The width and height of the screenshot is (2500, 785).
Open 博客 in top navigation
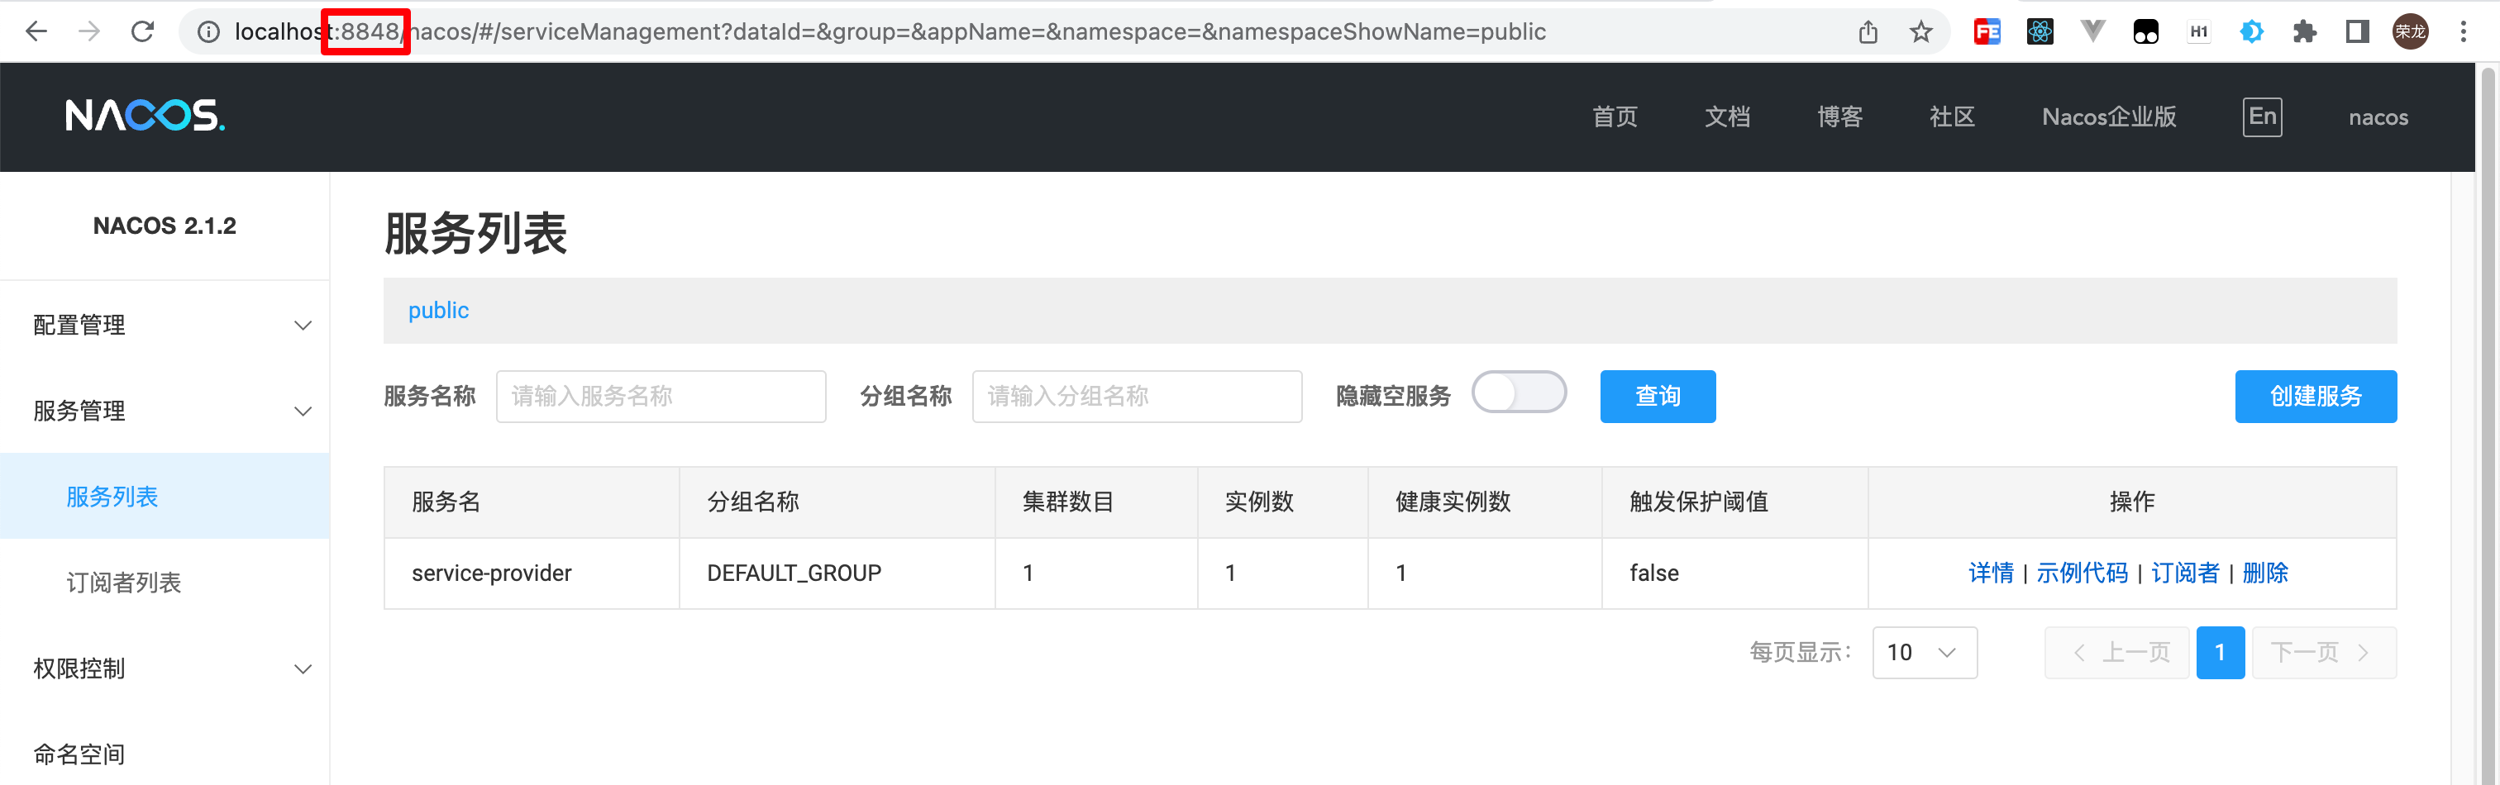1840,117
